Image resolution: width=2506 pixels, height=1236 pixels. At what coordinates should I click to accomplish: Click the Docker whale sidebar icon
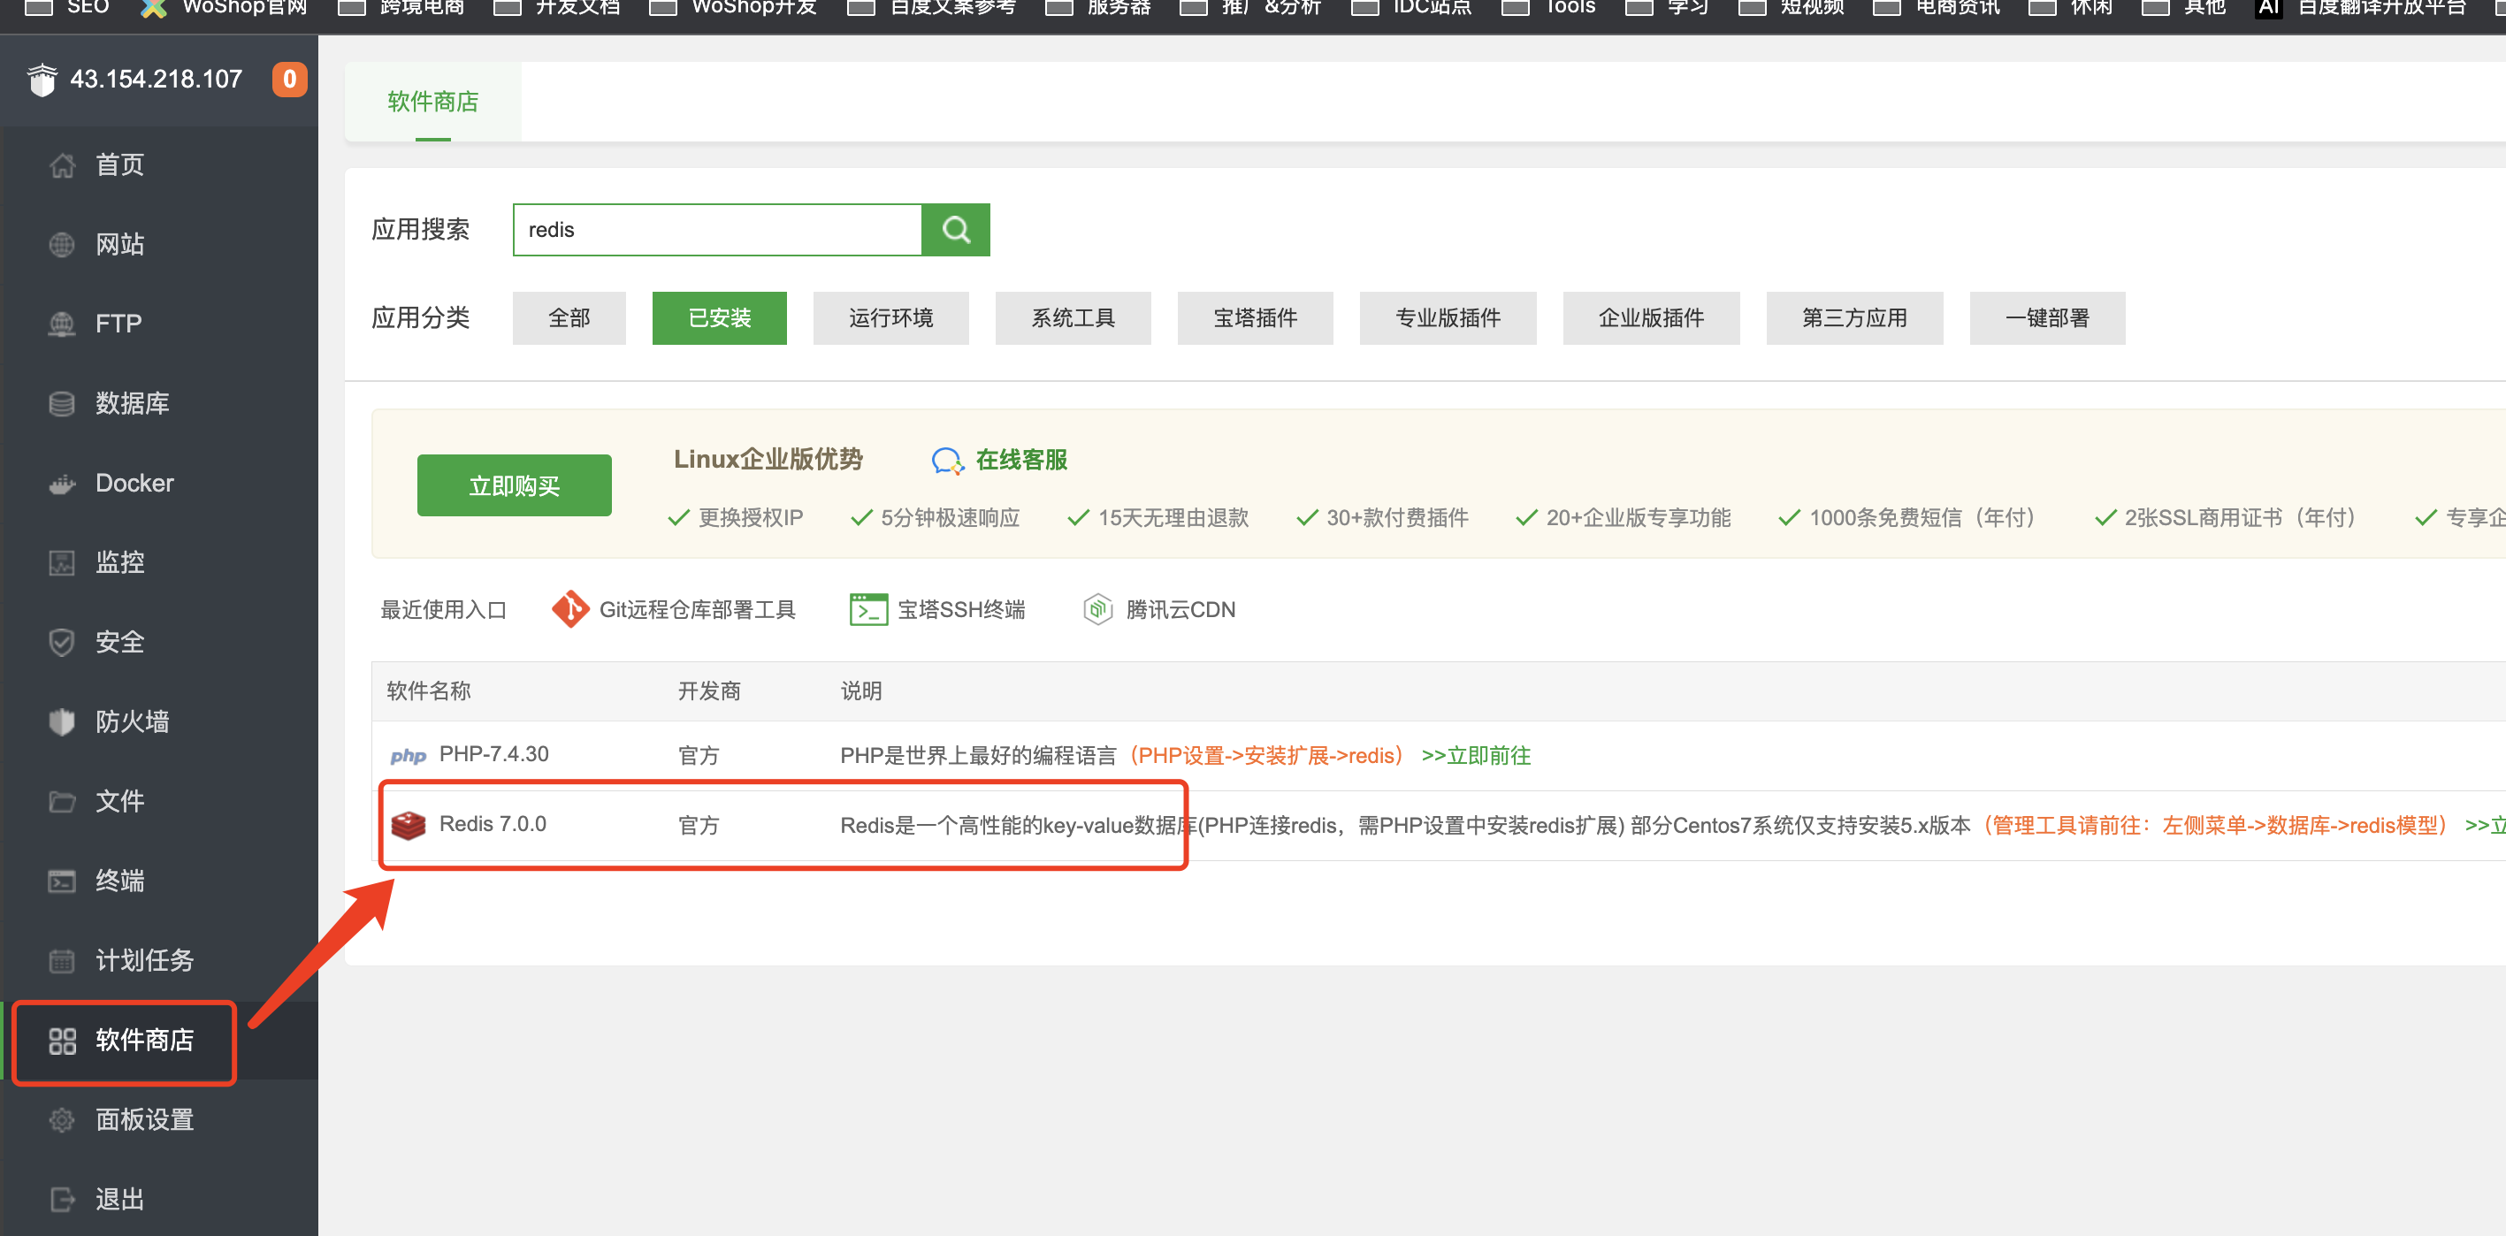pyautogui.click(x=61, y=484)
